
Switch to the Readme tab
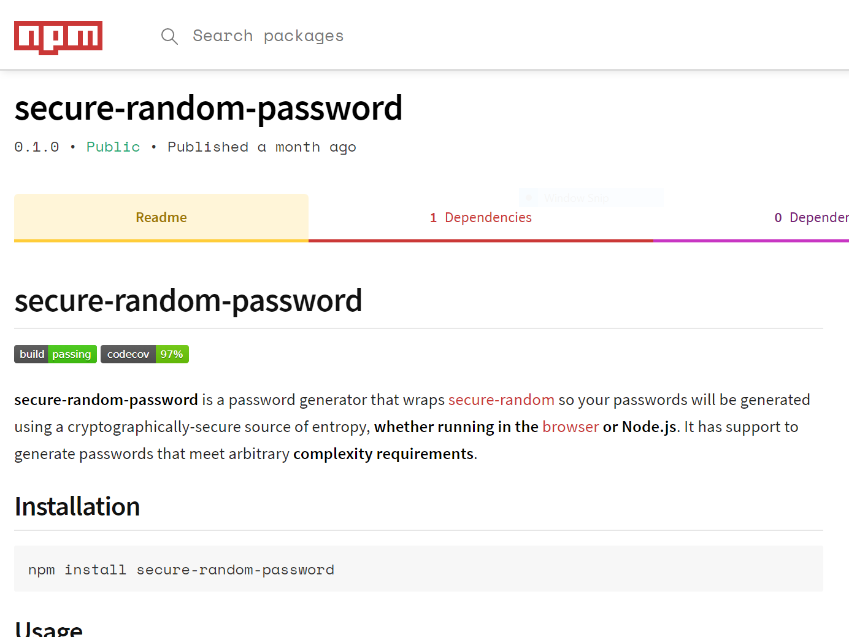click(161, 218)
